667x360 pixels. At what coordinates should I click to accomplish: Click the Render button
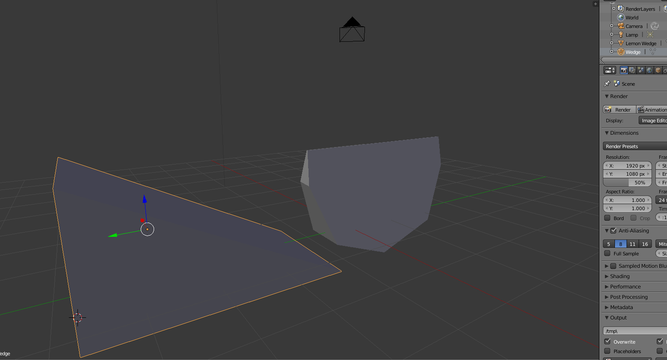620,110
